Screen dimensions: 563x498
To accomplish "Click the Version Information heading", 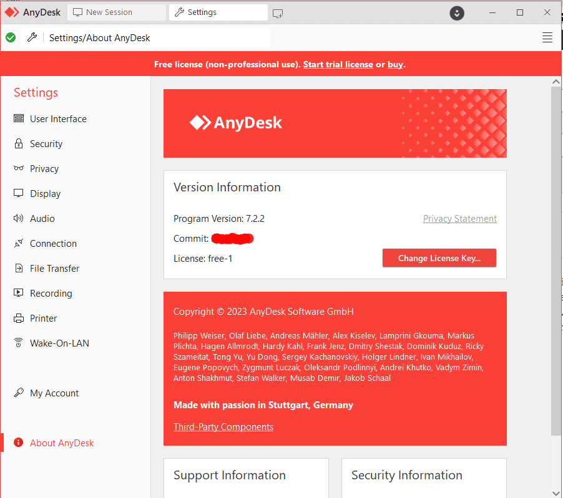I will click(x=227, y=187).
